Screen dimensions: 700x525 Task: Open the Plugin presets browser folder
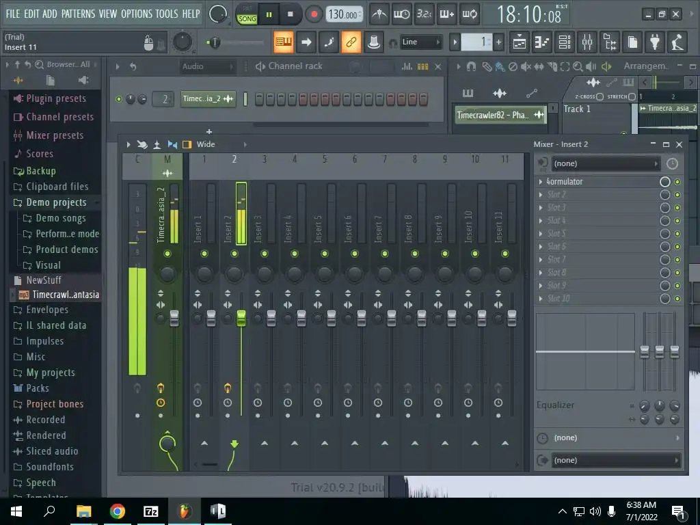tap(56, 98)
